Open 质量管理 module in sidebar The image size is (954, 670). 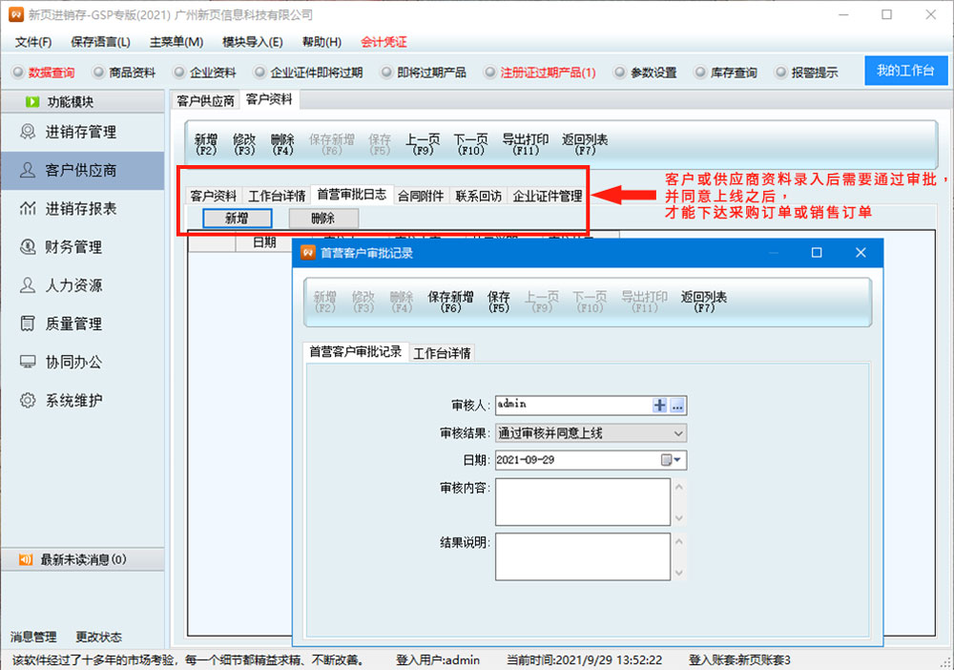coord(73,324)
